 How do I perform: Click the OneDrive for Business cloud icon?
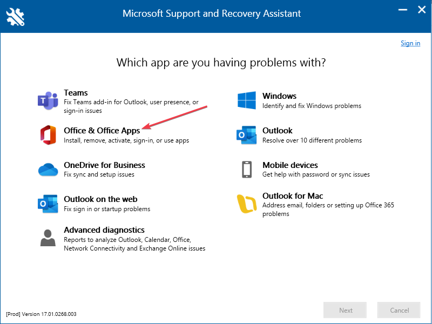pyautogui.click(x=48, y=170)
